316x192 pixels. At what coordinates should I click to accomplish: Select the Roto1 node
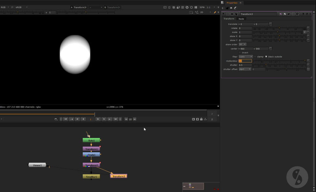point(91,140)
